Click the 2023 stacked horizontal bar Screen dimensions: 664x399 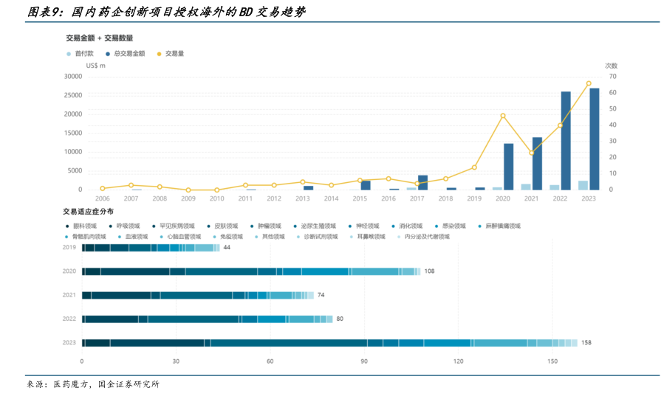(329, 343)
